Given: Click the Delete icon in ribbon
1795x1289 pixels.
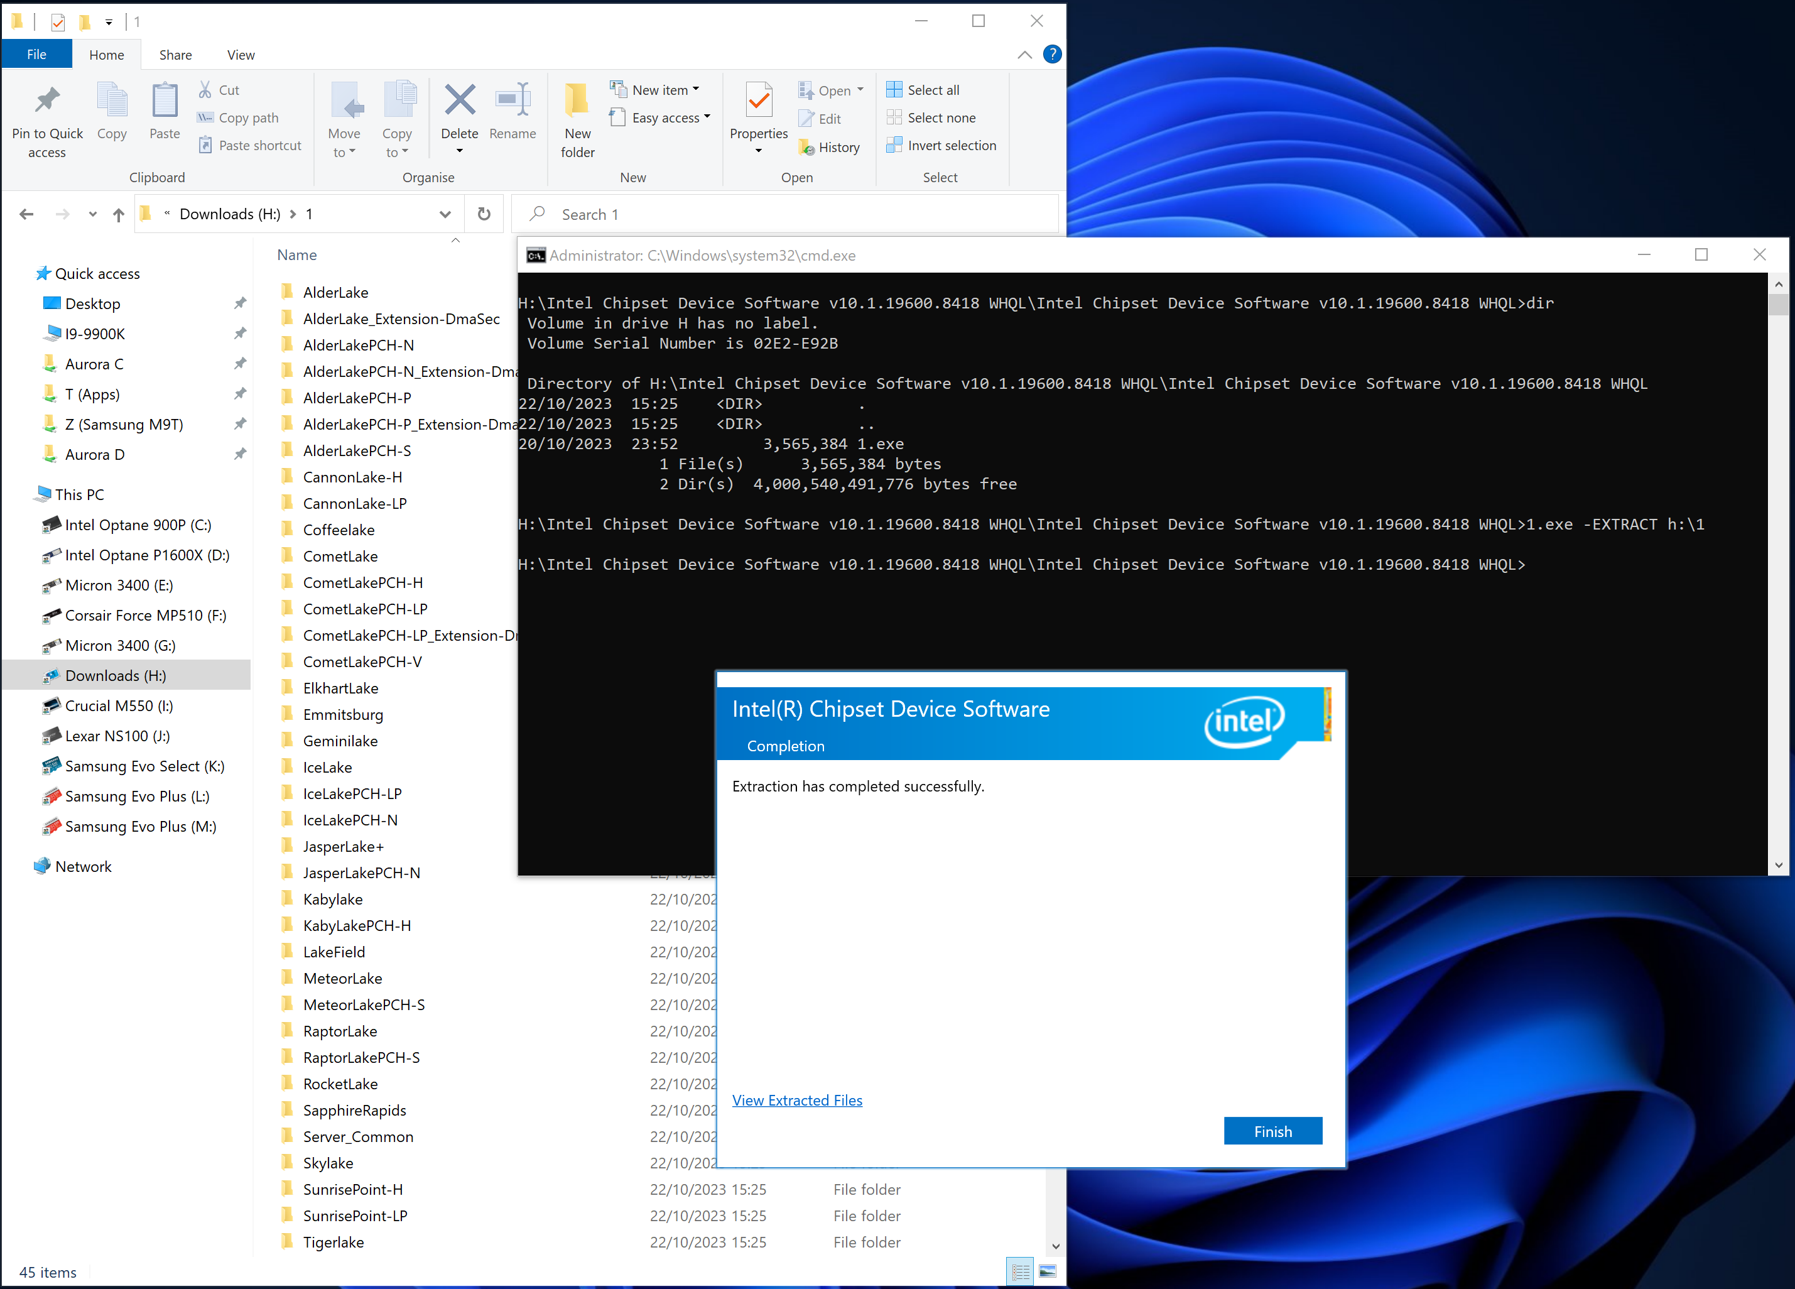Looking at the screenshot, I should [x=459, y=101].
